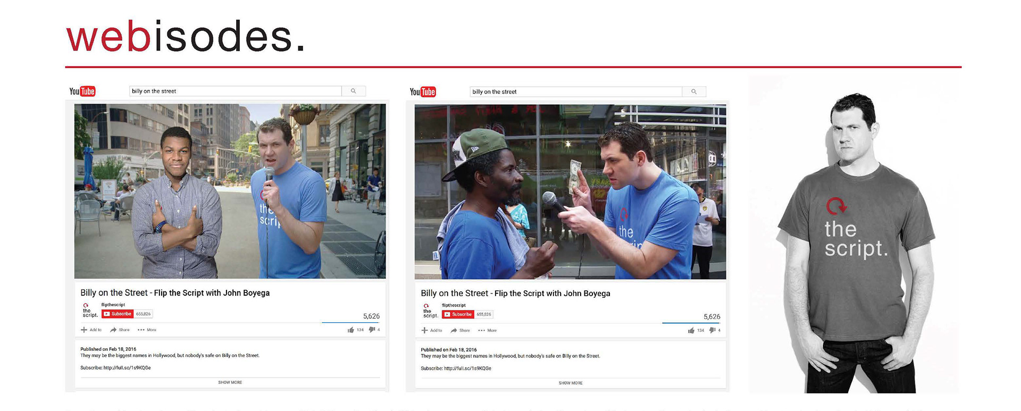
Task: Click the YouTube logo in the right panel
Action: pyautogui.click(x=423, y=92)
